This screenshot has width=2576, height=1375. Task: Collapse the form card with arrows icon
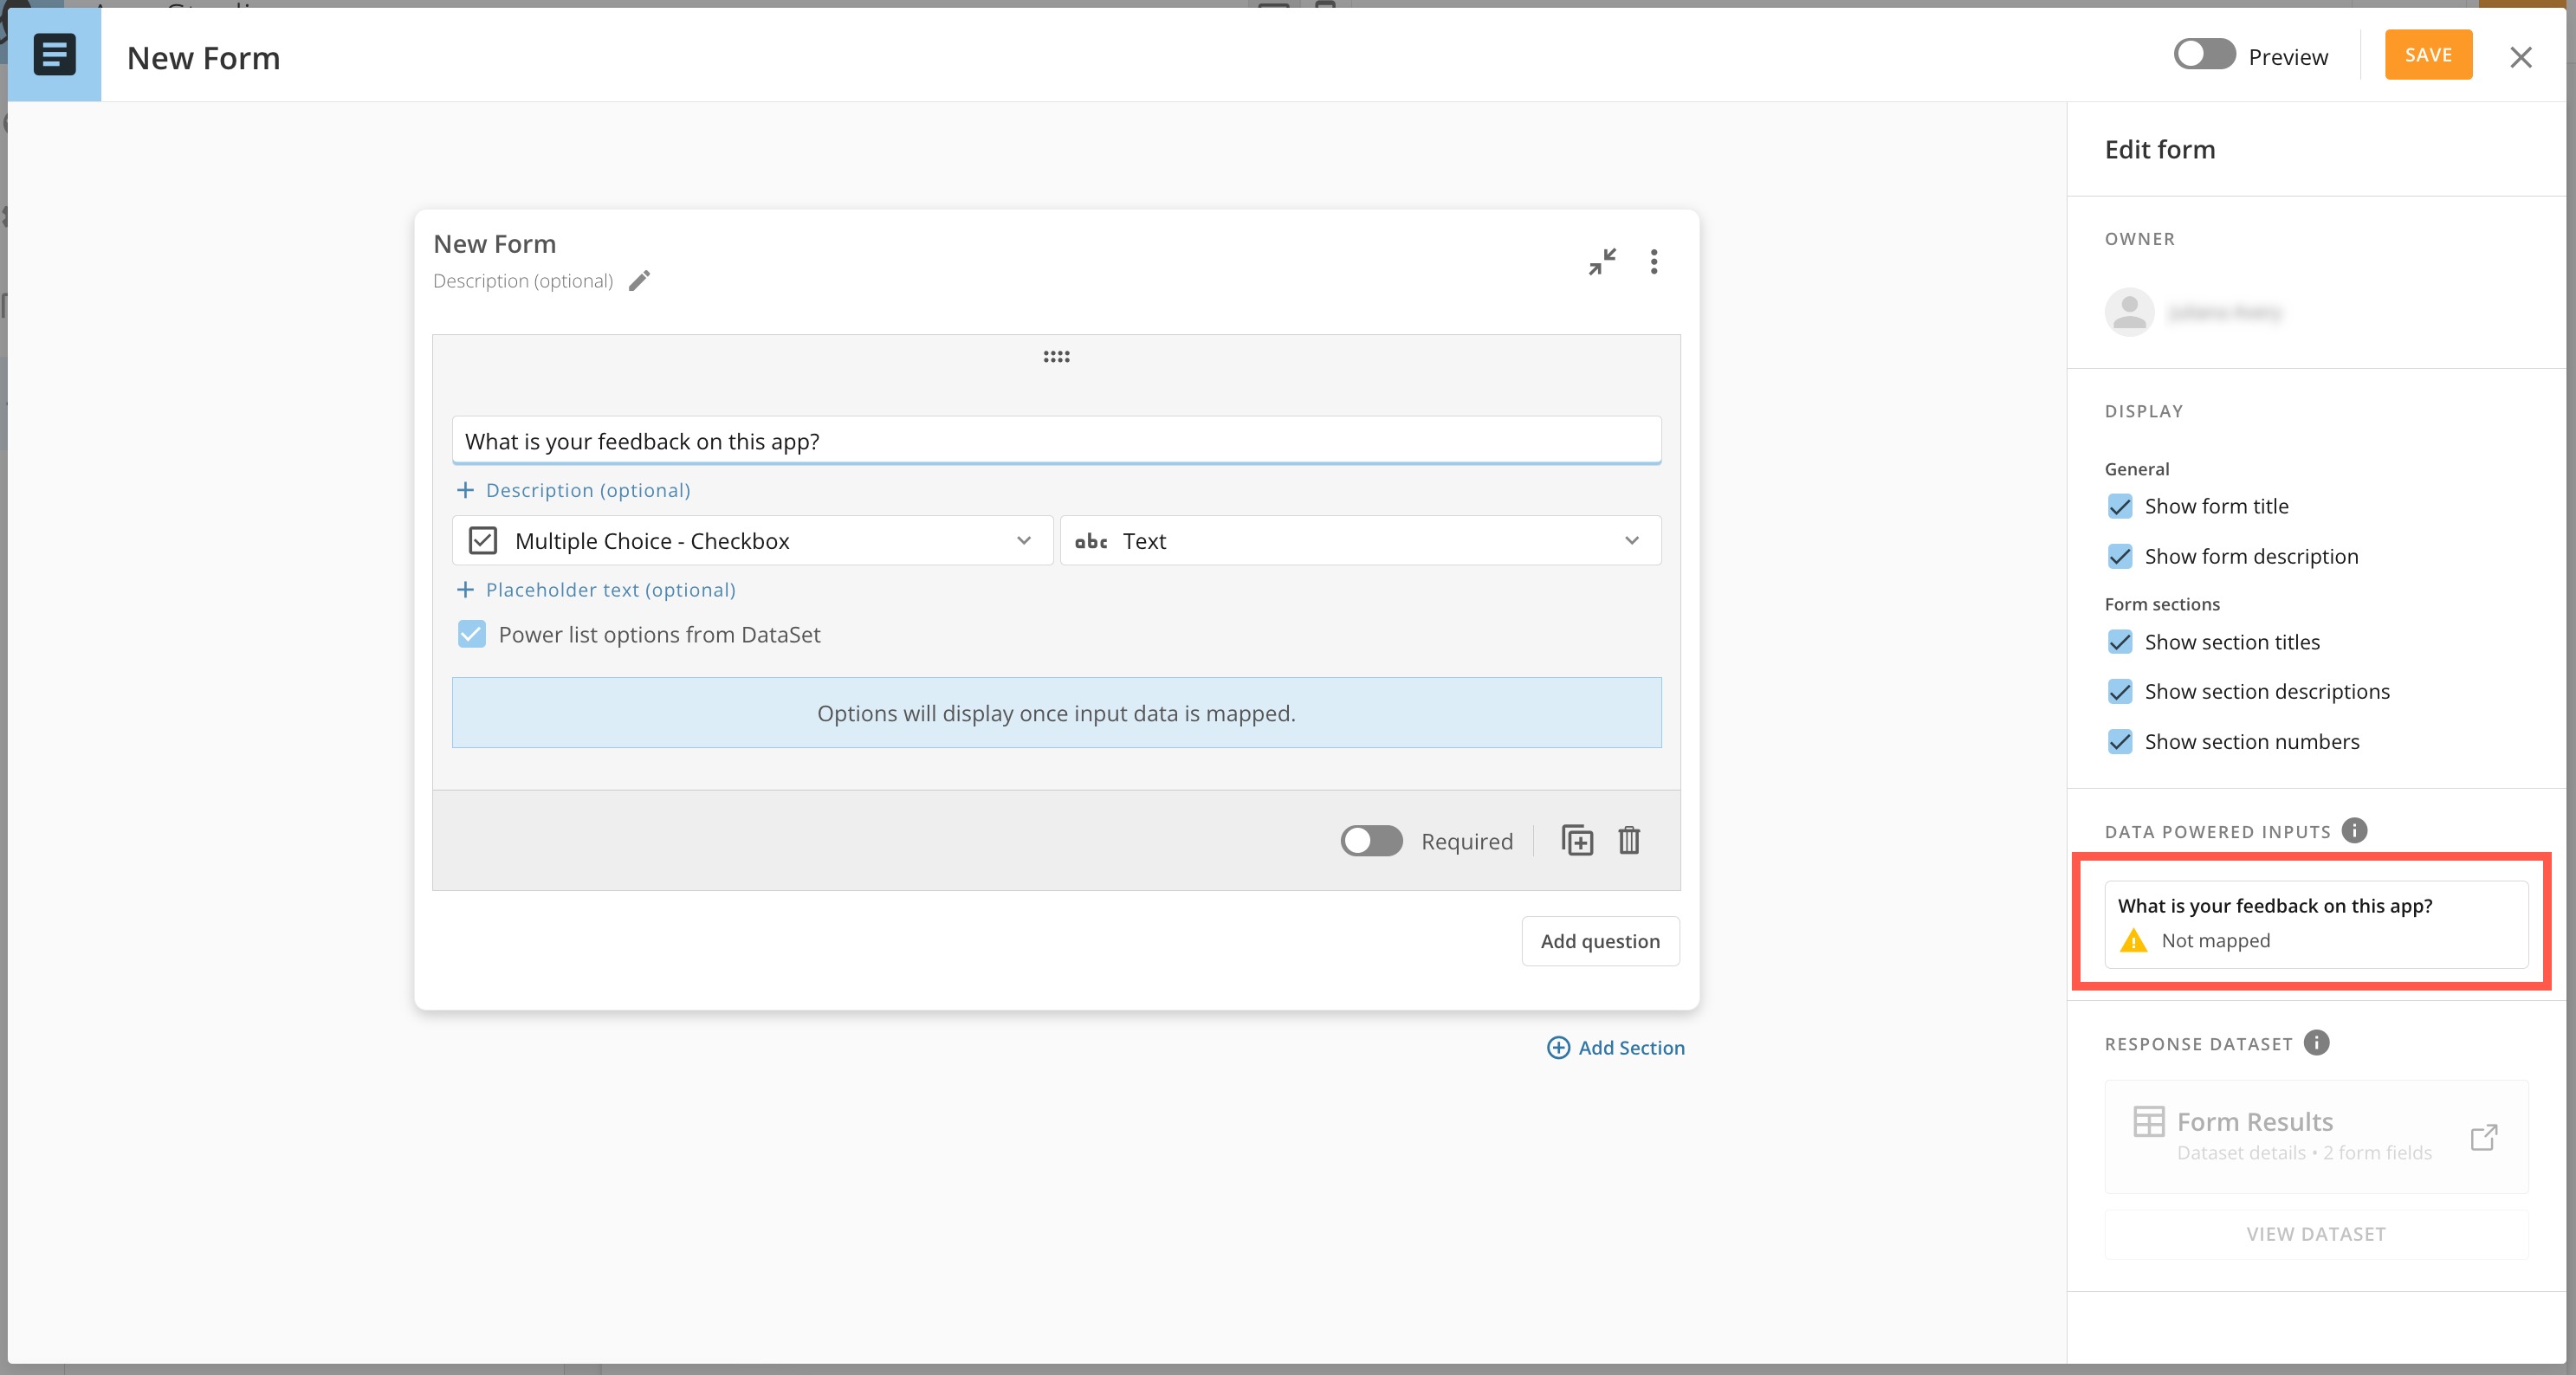[x=1602, y=262]
